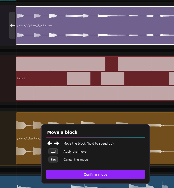Click the 'Move the block (hold to speed up)' text

(89, 144)
